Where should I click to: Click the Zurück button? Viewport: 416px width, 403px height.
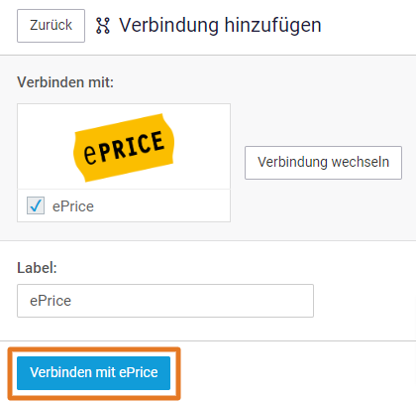coord(51,26)
